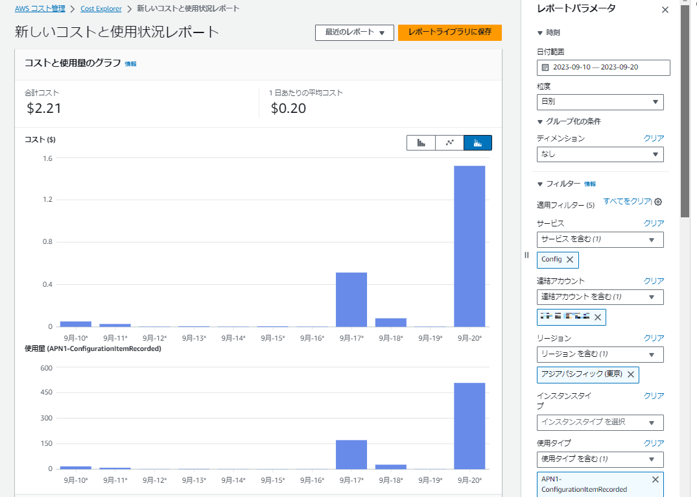Open the 最近のレポート dropdown
Image resolution: width=697 pixels, height=497 pixels.
point(355,32)
